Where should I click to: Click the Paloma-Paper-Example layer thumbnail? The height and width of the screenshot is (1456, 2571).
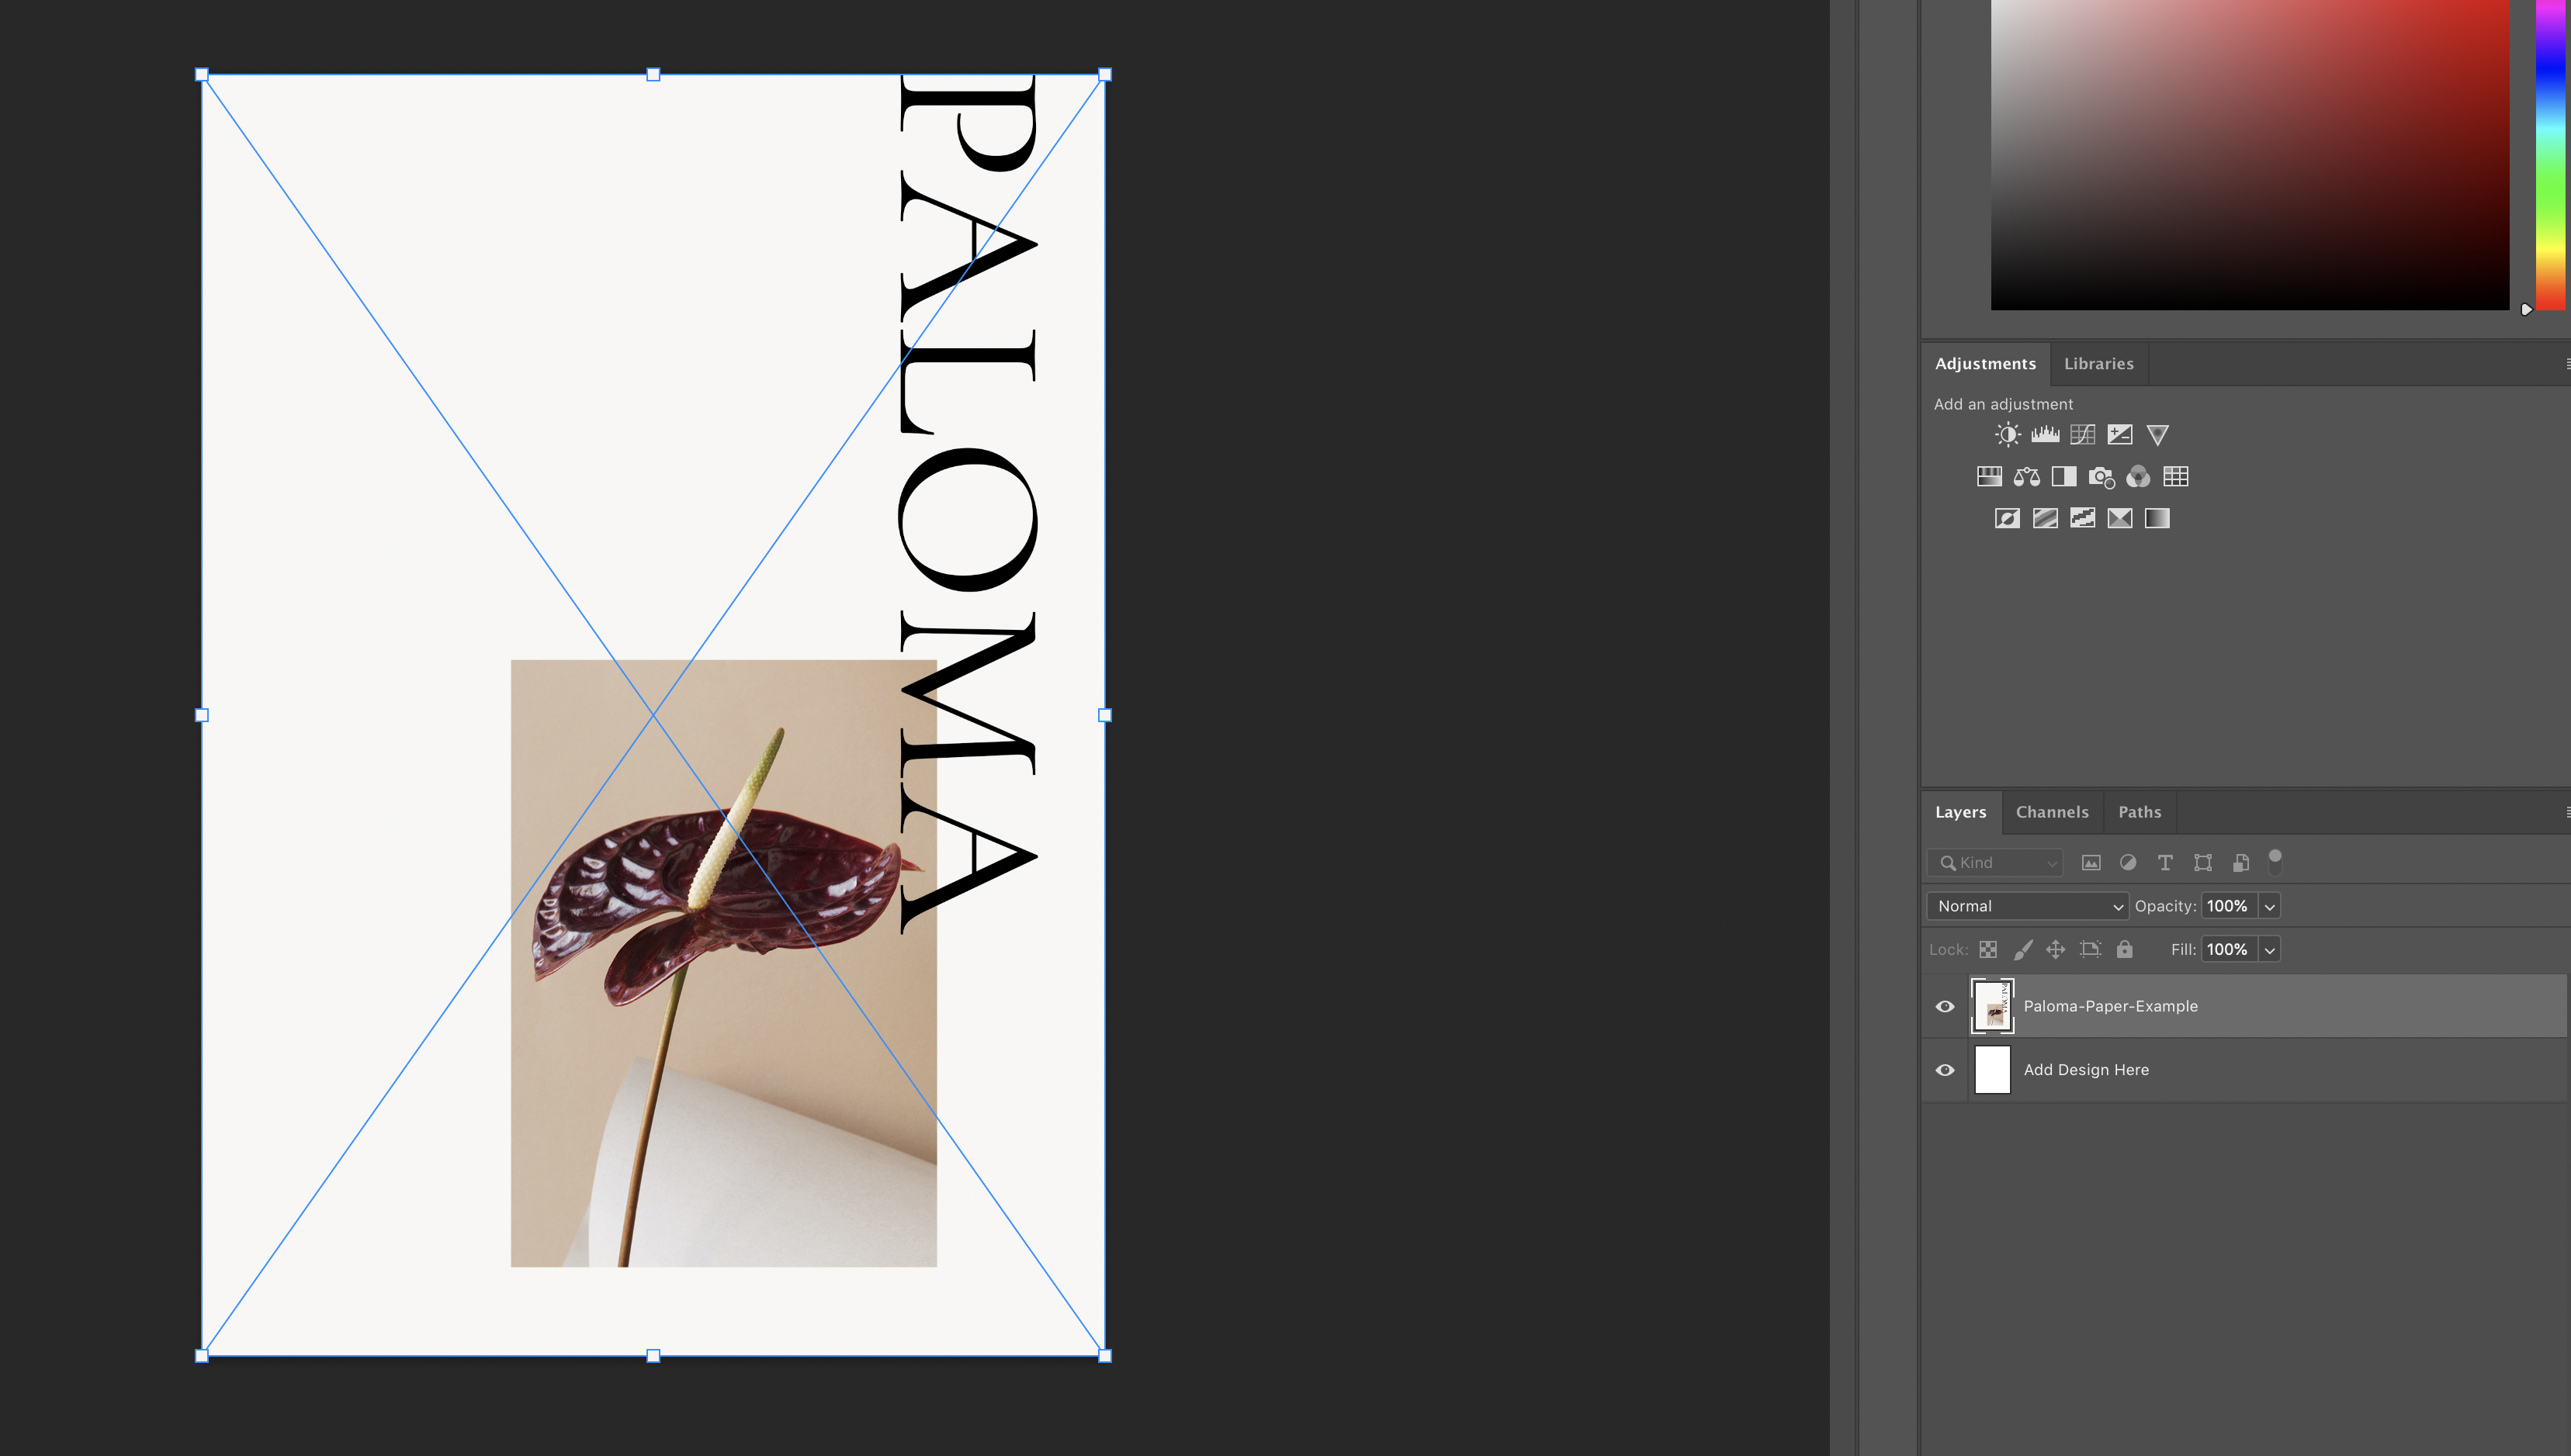[1992, 1006]
